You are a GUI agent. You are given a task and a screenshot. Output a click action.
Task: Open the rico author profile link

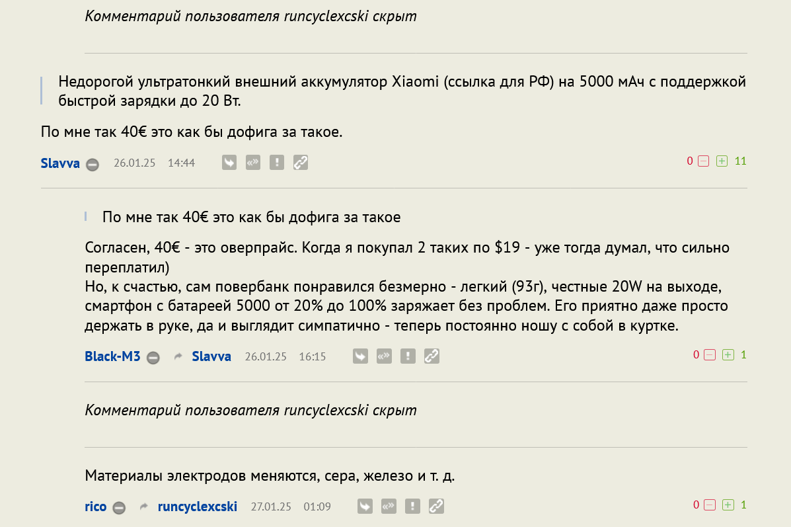pyautogui.click(x=95, y=507)
